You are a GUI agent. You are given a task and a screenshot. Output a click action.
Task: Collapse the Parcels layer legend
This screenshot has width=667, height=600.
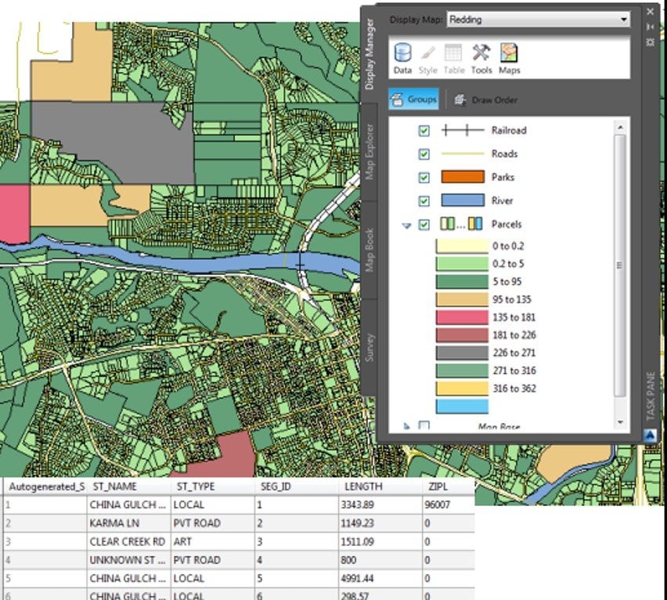pos(406,226)
